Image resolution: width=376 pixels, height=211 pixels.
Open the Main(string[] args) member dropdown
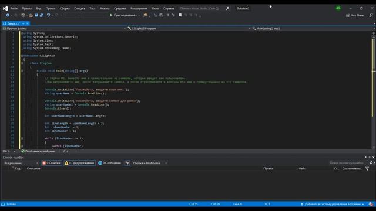click(313, 29)
